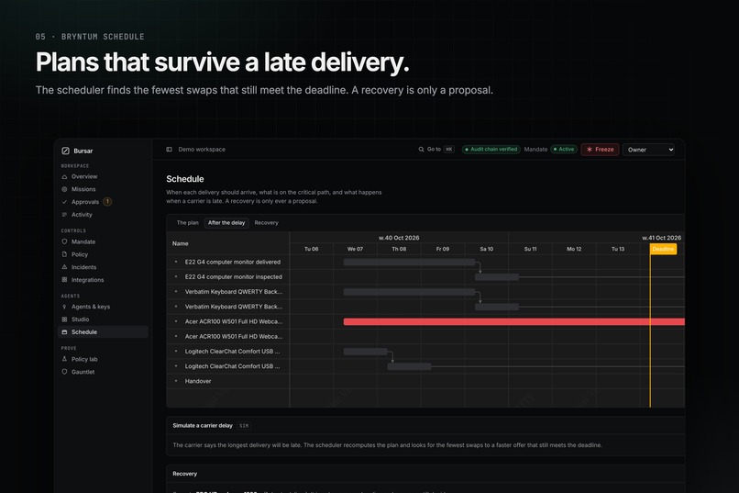The height and width of the screenshot is (493, 739).
Task: Click the yellow Deadline marker
Action: tap(663, 249)
